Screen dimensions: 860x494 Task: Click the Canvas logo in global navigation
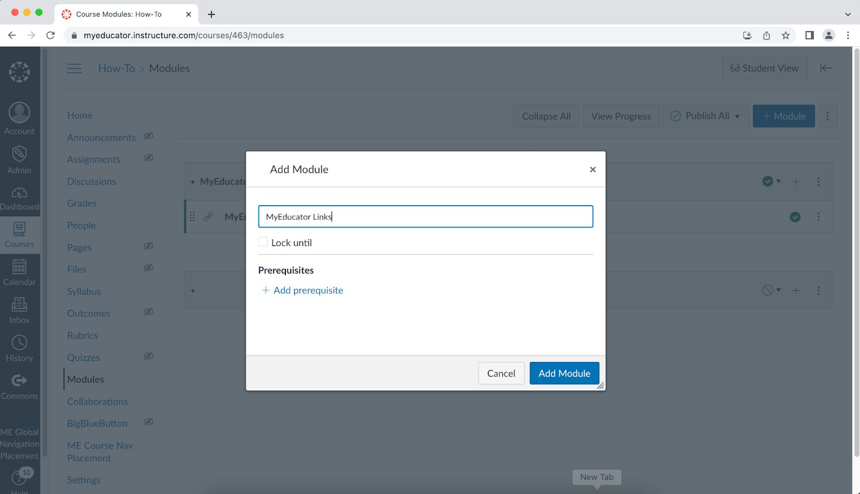19,72
